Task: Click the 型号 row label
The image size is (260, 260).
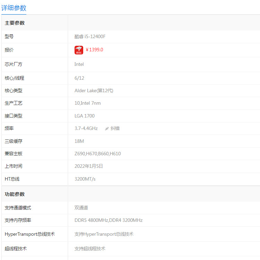Action: click(x=9, y=36)
